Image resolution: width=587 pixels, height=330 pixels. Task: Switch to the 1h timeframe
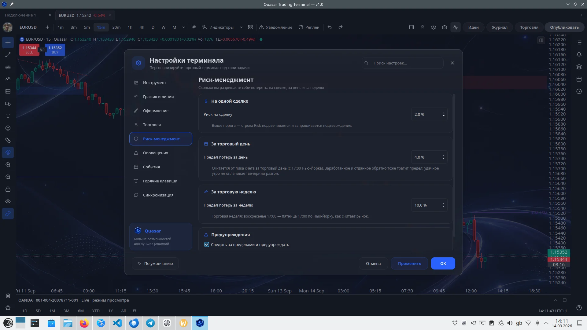(130, 27)
